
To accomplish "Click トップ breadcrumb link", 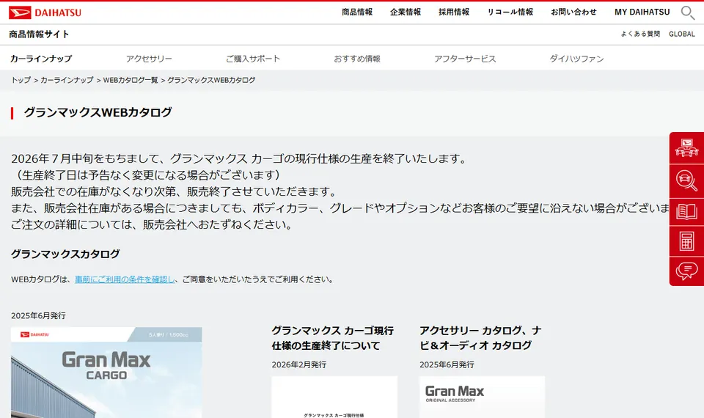I will coord(21,80).
